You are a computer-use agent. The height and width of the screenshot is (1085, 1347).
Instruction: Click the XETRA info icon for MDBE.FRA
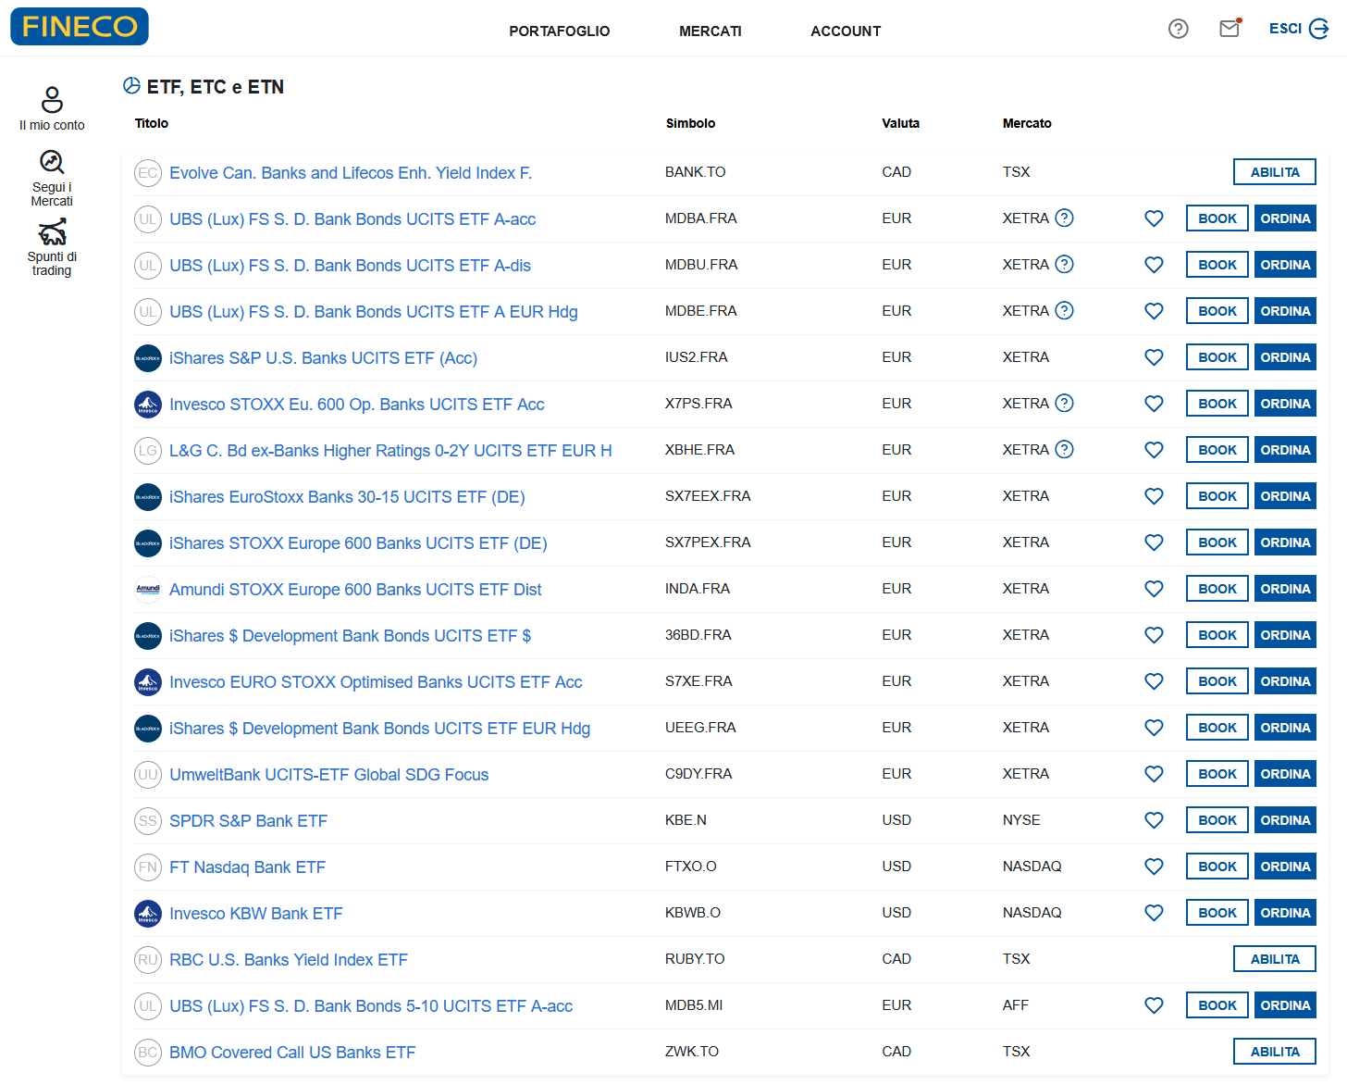click(x=1065, y=311)
